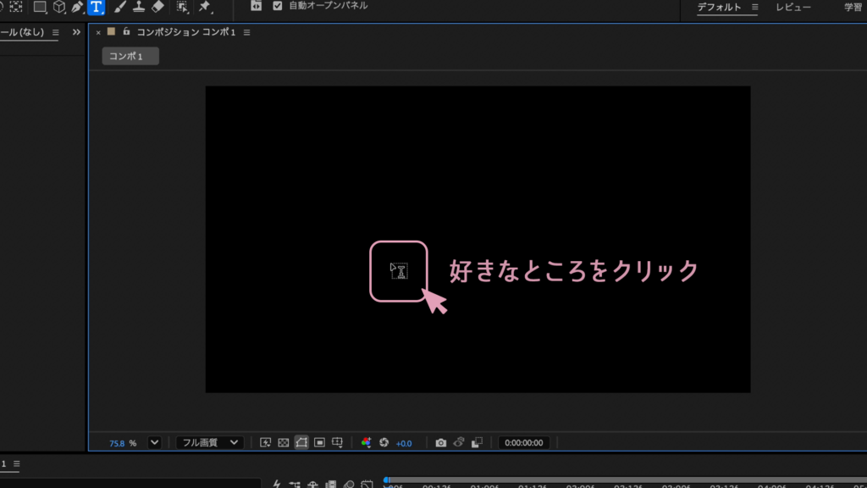The image size is (867, 488).
Task: Click the 0:00:00:00 timecode display
Action: [x=523, y=442]
